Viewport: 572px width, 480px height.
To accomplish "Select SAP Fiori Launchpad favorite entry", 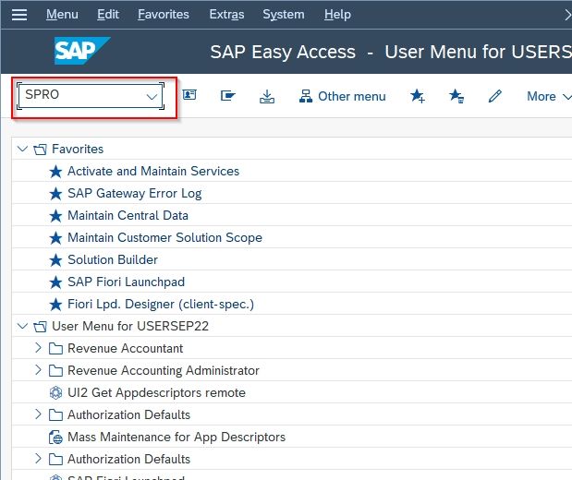I will 127,282.
